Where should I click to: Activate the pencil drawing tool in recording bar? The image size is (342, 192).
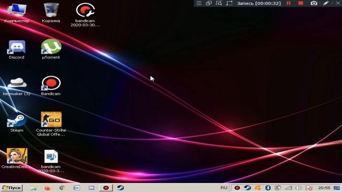[326, 3]
